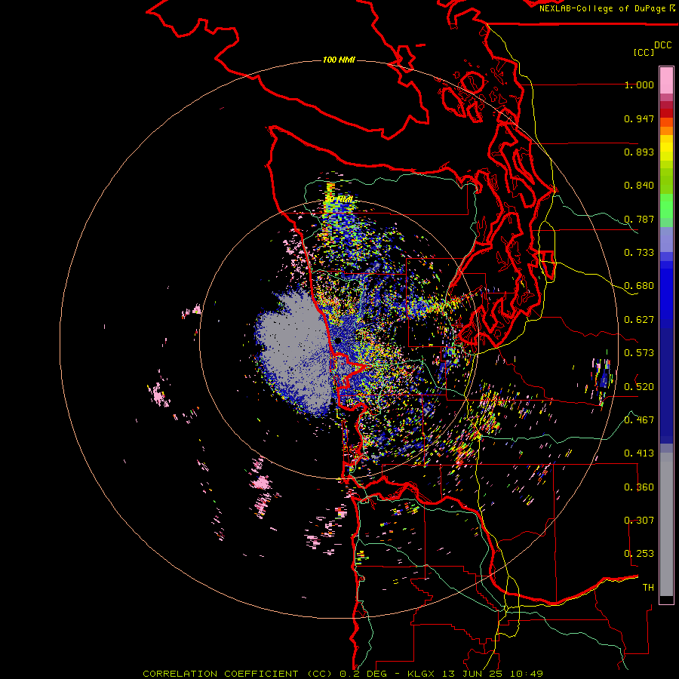Click the Correlation Coefficient caption at bottom

343,674
